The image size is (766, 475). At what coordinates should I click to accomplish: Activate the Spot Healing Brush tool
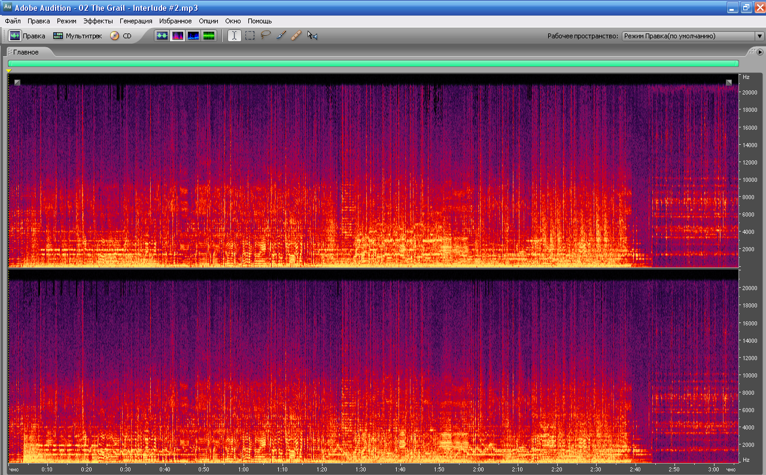[296, 36]
